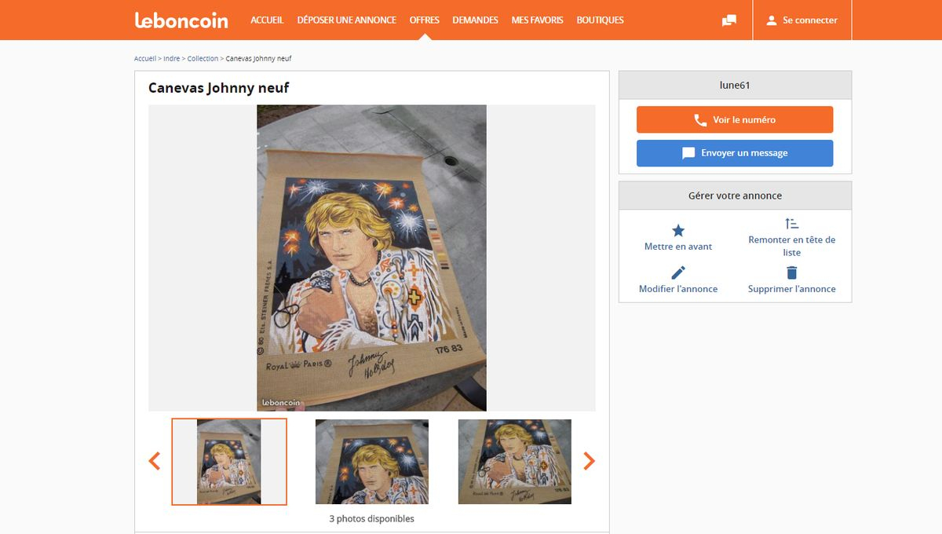Open DÉPOSER UNE ANNONCE page
Viewport: 942px width, 534px height.
point(346,20)
